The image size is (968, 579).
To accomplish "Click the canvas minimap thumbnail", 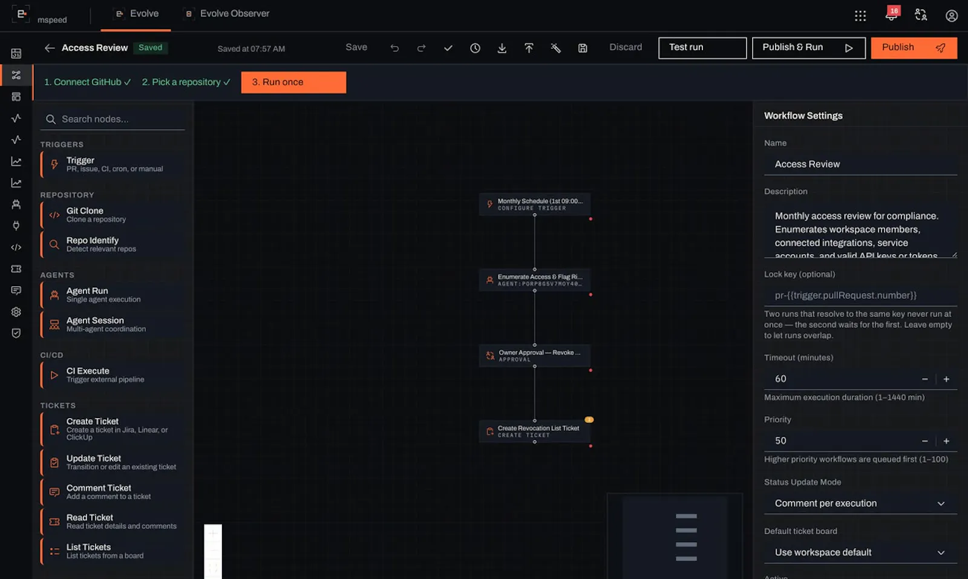I will (675, 536).
